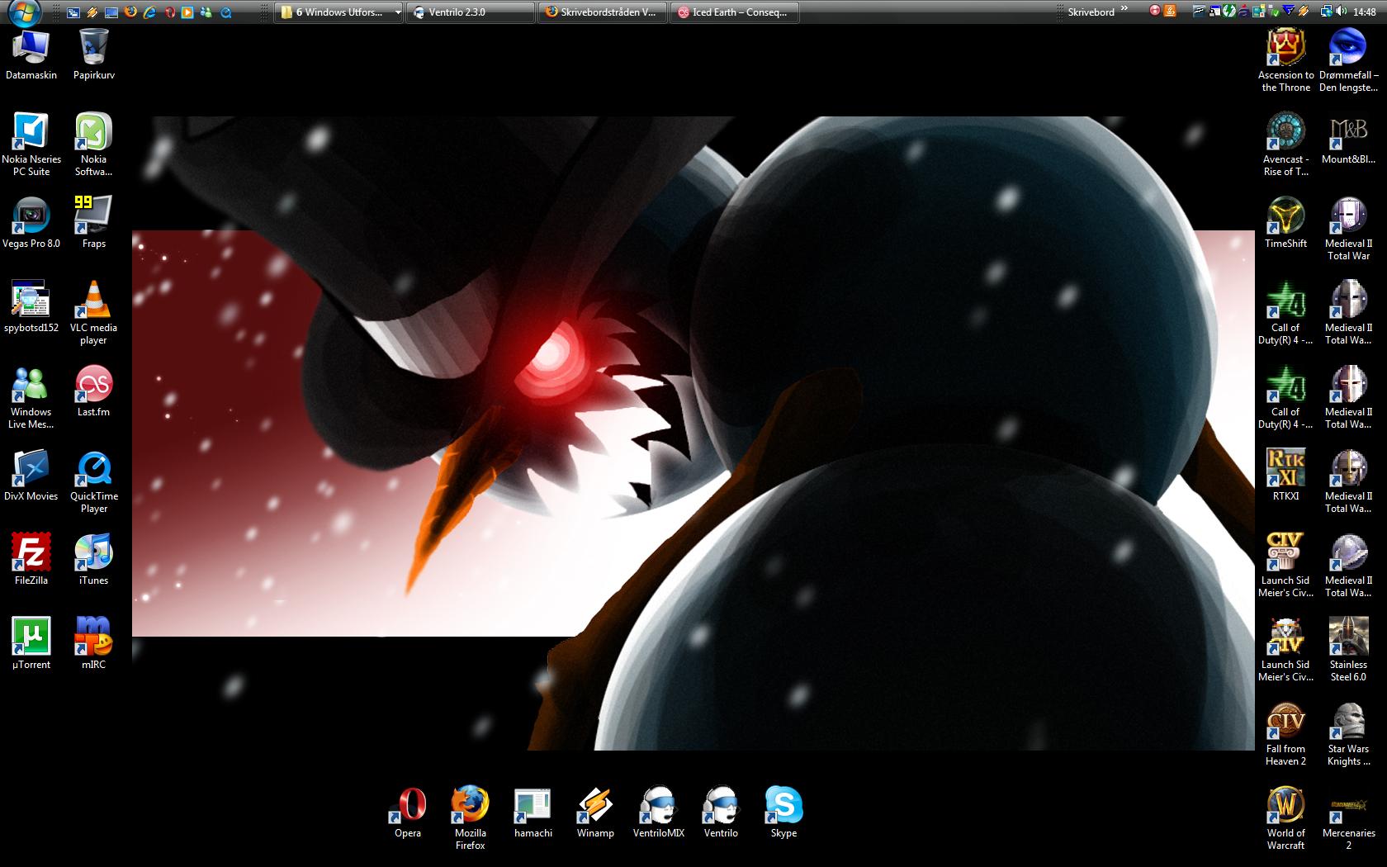Click the network tray icon beside volume

(x=1327, y=11)
